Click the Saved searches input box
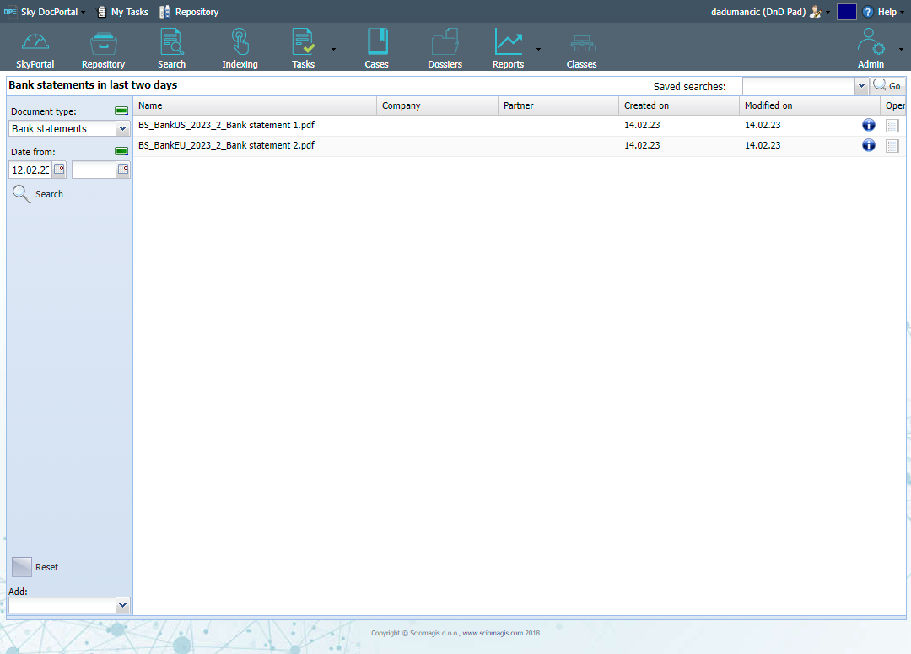 [x=799, y=86]
